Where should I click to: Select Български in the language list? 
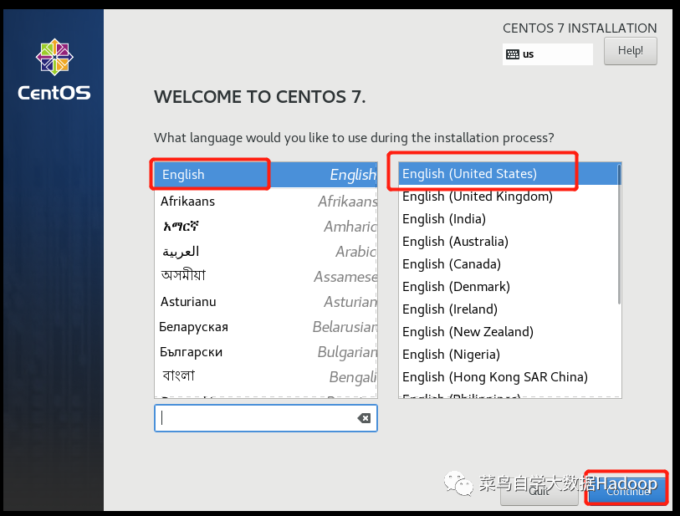pyautogui.click(x=266, y=351)
